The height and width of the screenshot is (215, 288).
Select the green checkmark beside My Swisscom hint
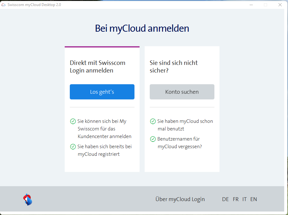click(x=73, y=121)
